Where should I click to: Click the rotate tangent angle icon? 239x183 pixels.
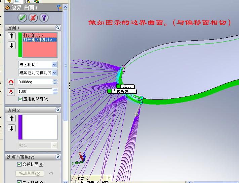coord(11,83)
